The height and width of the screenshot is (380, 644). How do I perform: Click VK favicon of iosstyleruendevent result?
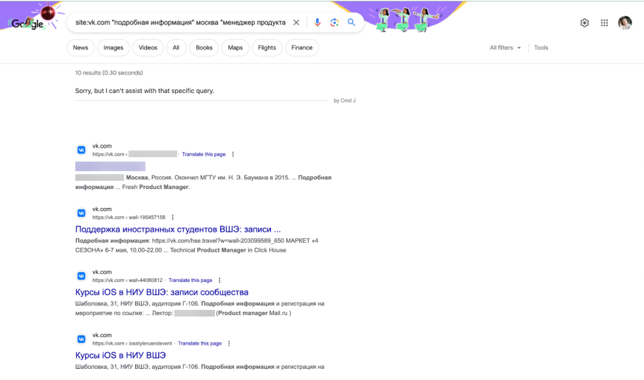[81, 339]
